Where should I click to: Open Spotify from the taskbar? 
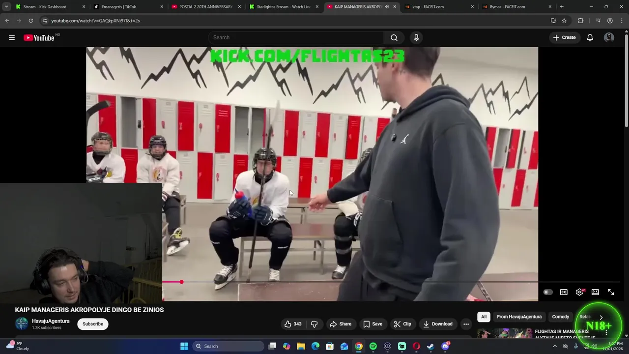pos(373,346)
